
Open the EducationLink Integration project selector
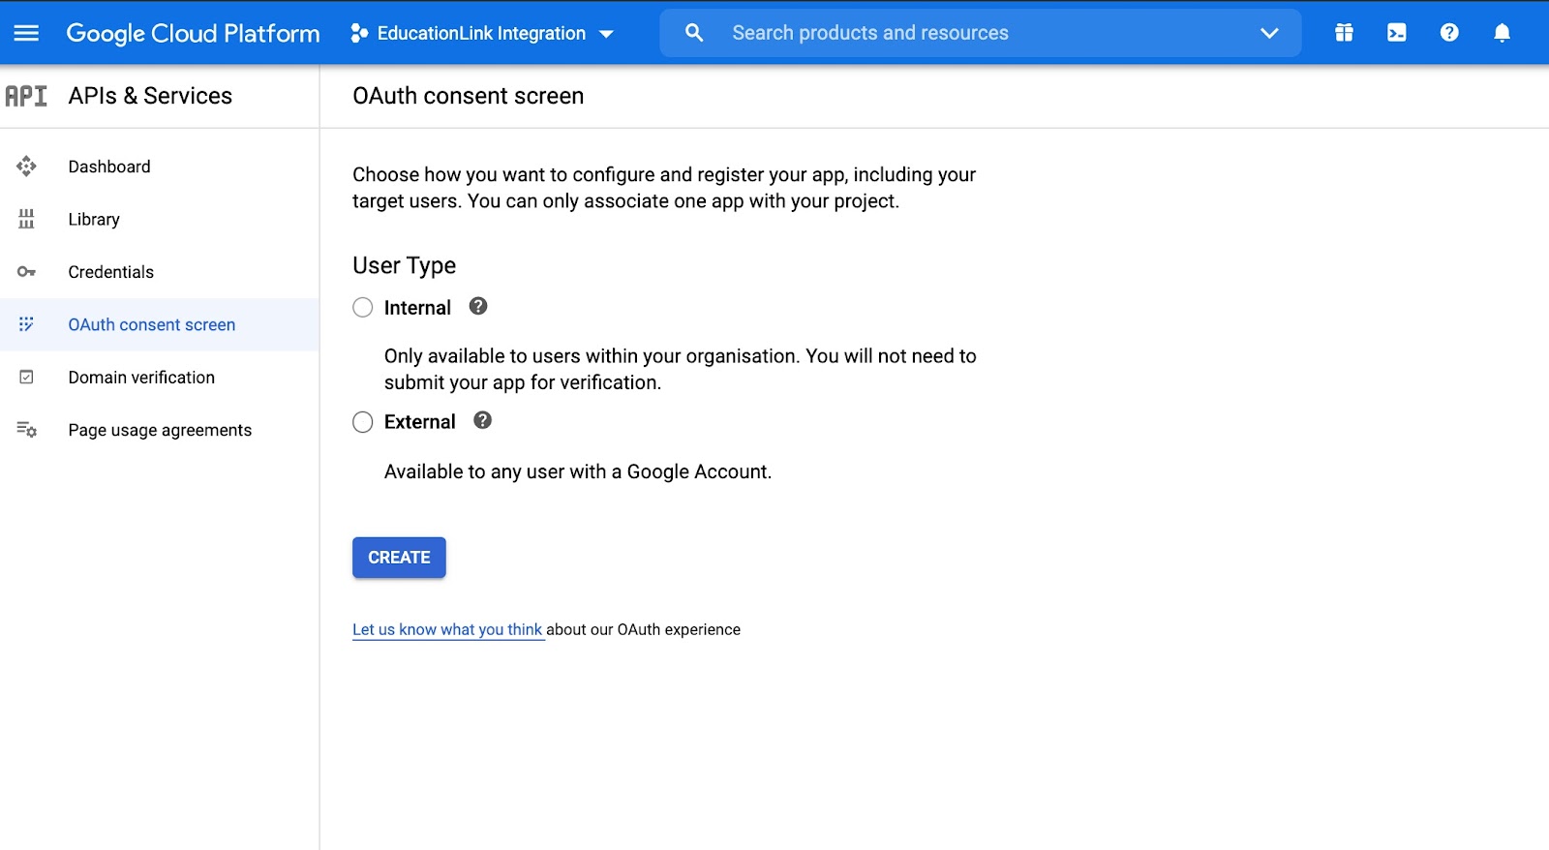click(482, 33)
